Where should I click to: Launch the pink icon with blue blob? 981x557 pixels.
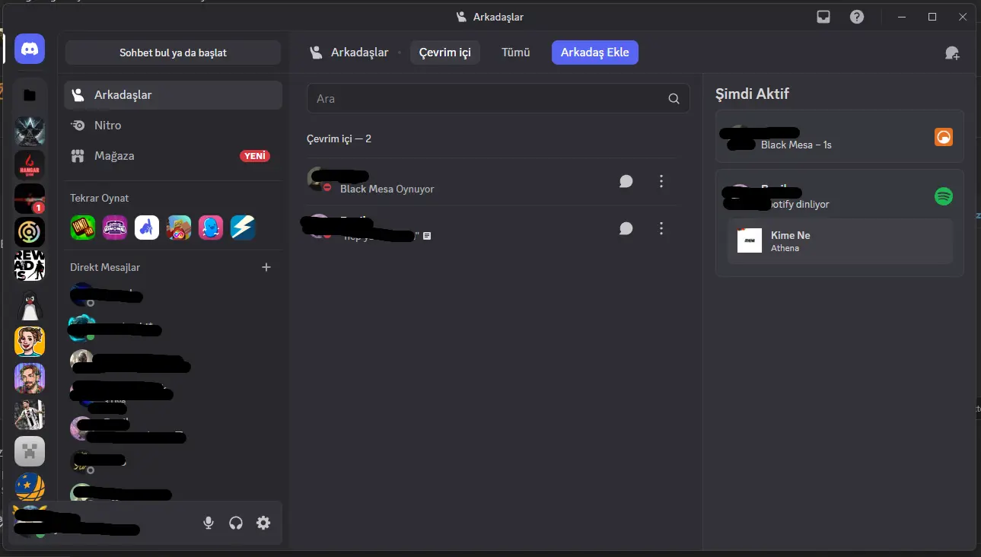point(211,228)
